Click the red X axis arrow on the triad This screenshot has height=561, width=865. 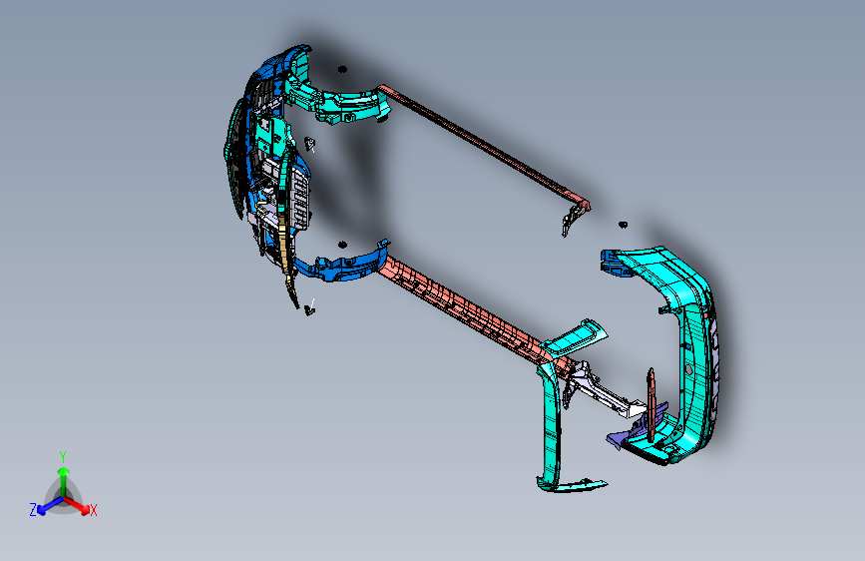coord(79,505)
